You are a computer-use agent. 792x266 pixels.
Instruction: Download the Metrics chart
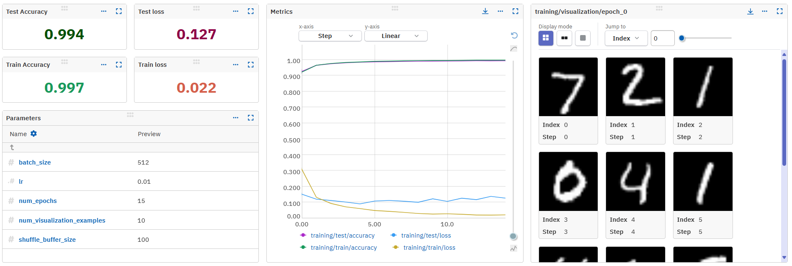[x=485, y=11]
